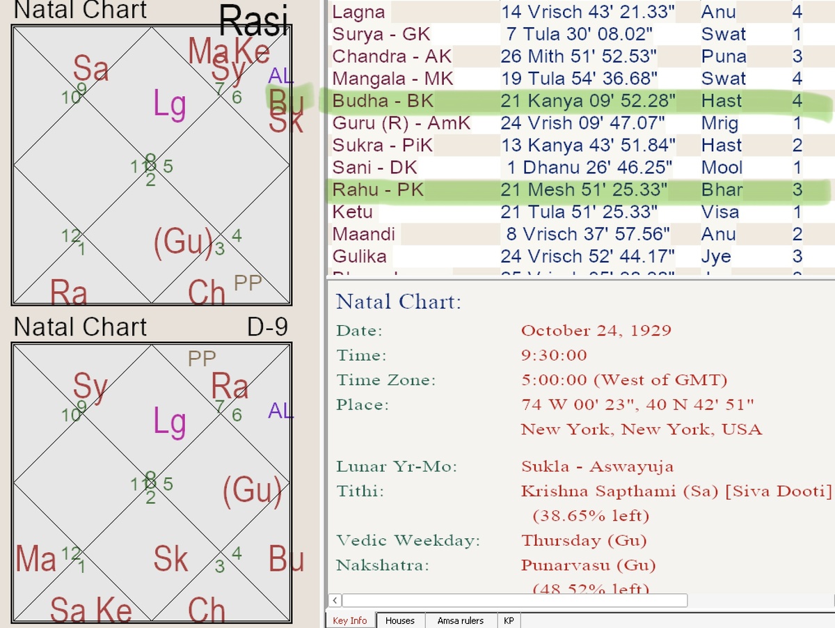This screenshot has width=835, height=628.
Task: Click the Puna nakshatra cell
Action: pos(724,56)
